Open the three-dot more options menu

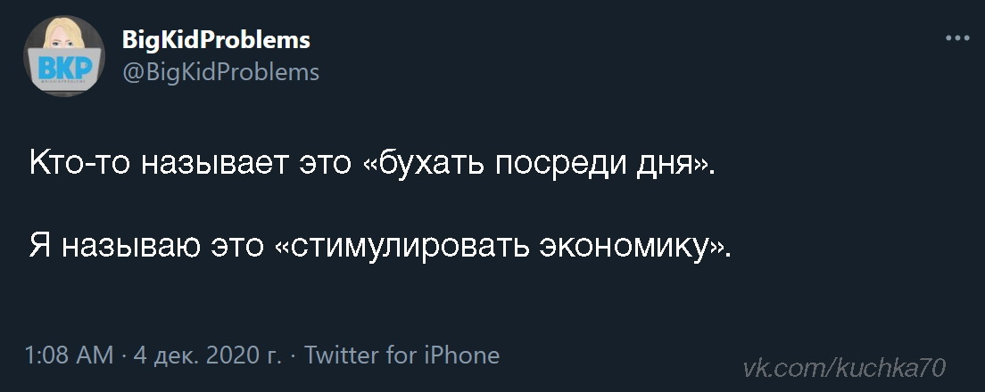[x=956, y=38]
